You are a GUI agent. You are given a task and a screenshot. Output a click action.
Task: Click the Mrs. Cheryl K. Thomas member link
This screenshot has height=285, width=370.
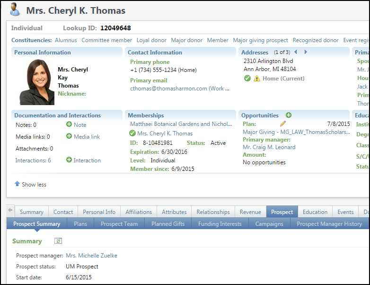pyautogui.click(x=165, y=134)
